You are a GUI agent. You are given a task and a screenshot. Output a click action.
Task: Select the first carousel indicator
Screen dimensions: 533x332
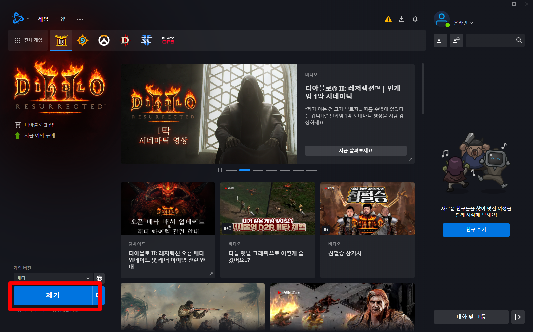231,170
